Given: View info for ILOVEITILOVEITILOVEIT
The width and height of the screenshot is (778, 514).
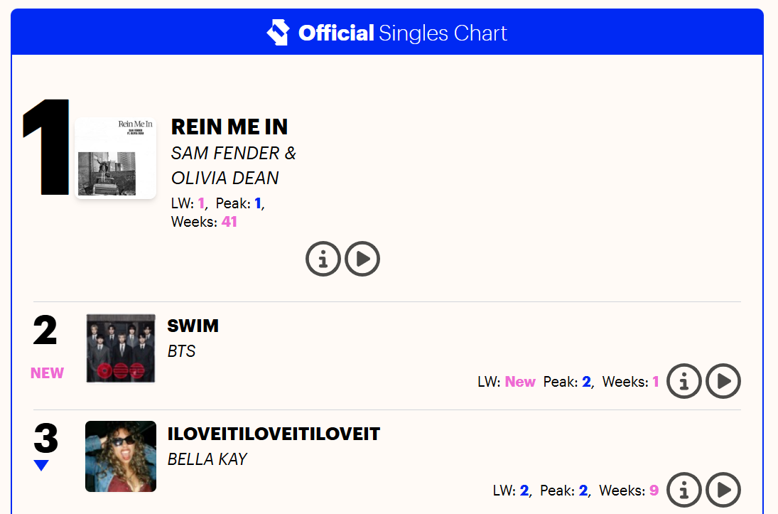Looking at the screenshot, I should point(684,489).
